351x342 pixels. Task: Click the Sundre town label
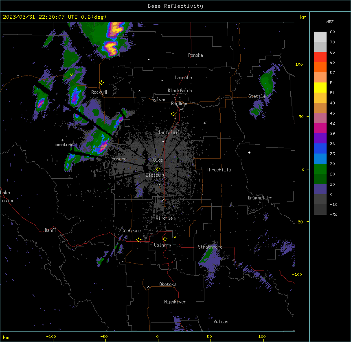coord(119,159)
